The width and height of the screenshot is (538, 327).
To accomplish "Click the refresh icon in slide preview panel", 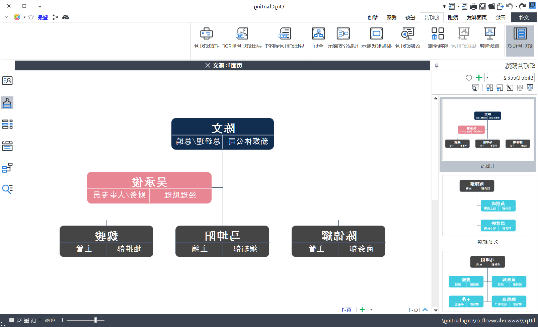I will [x=469, y=78].
